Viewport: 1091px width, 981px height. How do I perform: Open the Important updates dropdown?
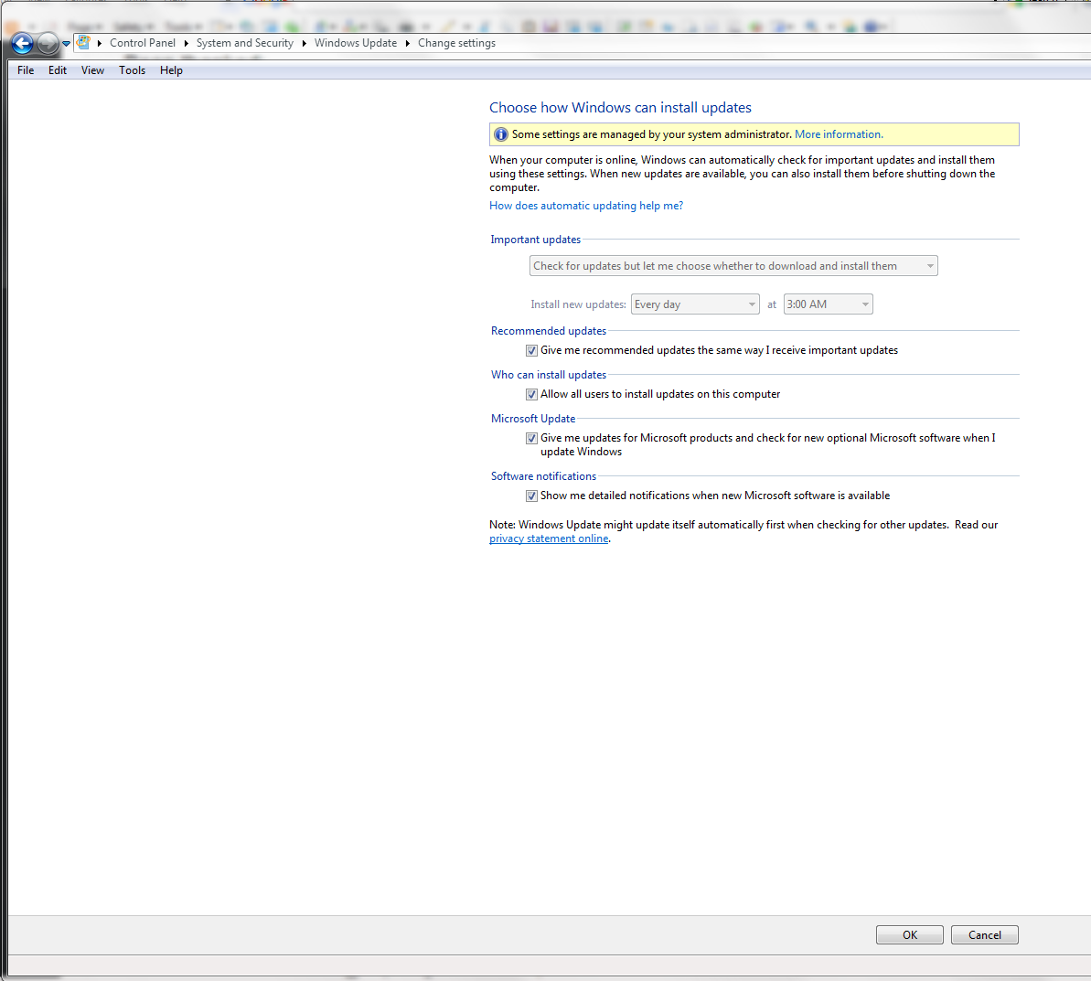[x=733, y=266]
